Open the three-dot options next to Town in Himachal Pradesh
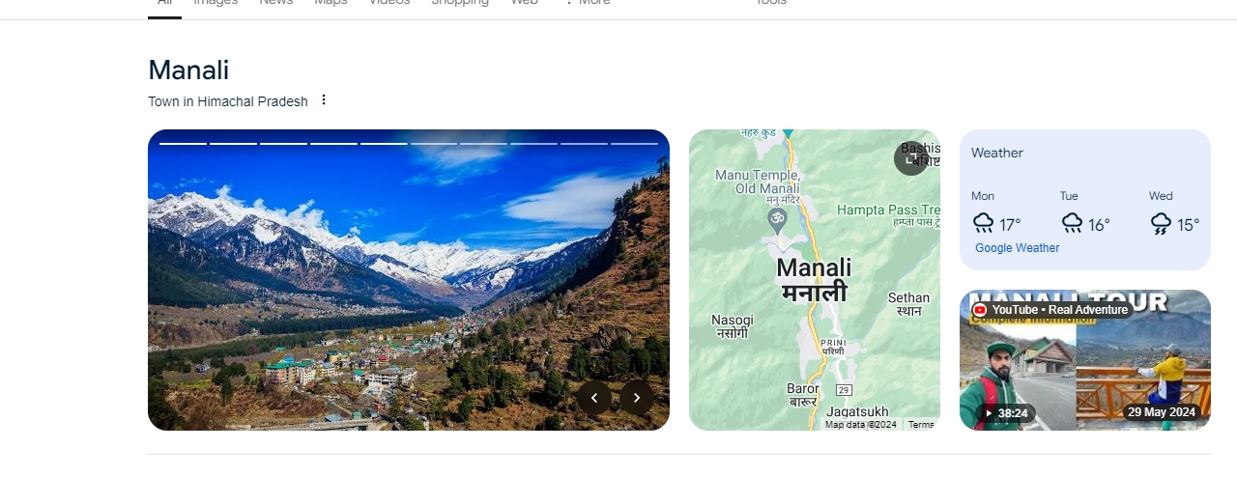The image size is (1237, 477). (x=324, y=100)
